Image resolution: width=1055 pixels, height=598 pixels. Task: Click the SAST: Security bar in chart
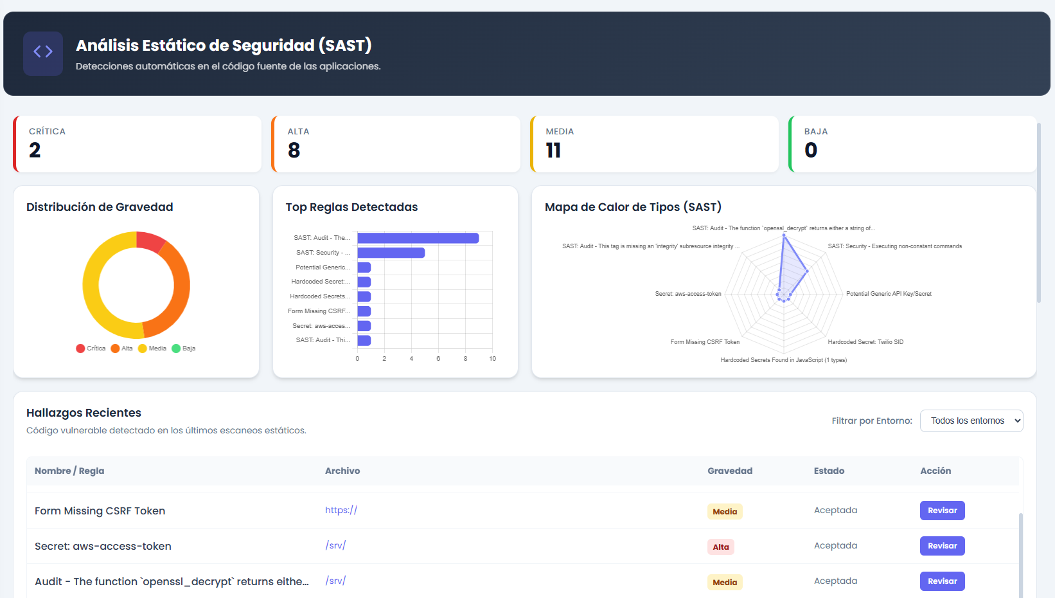coord(391,253)
